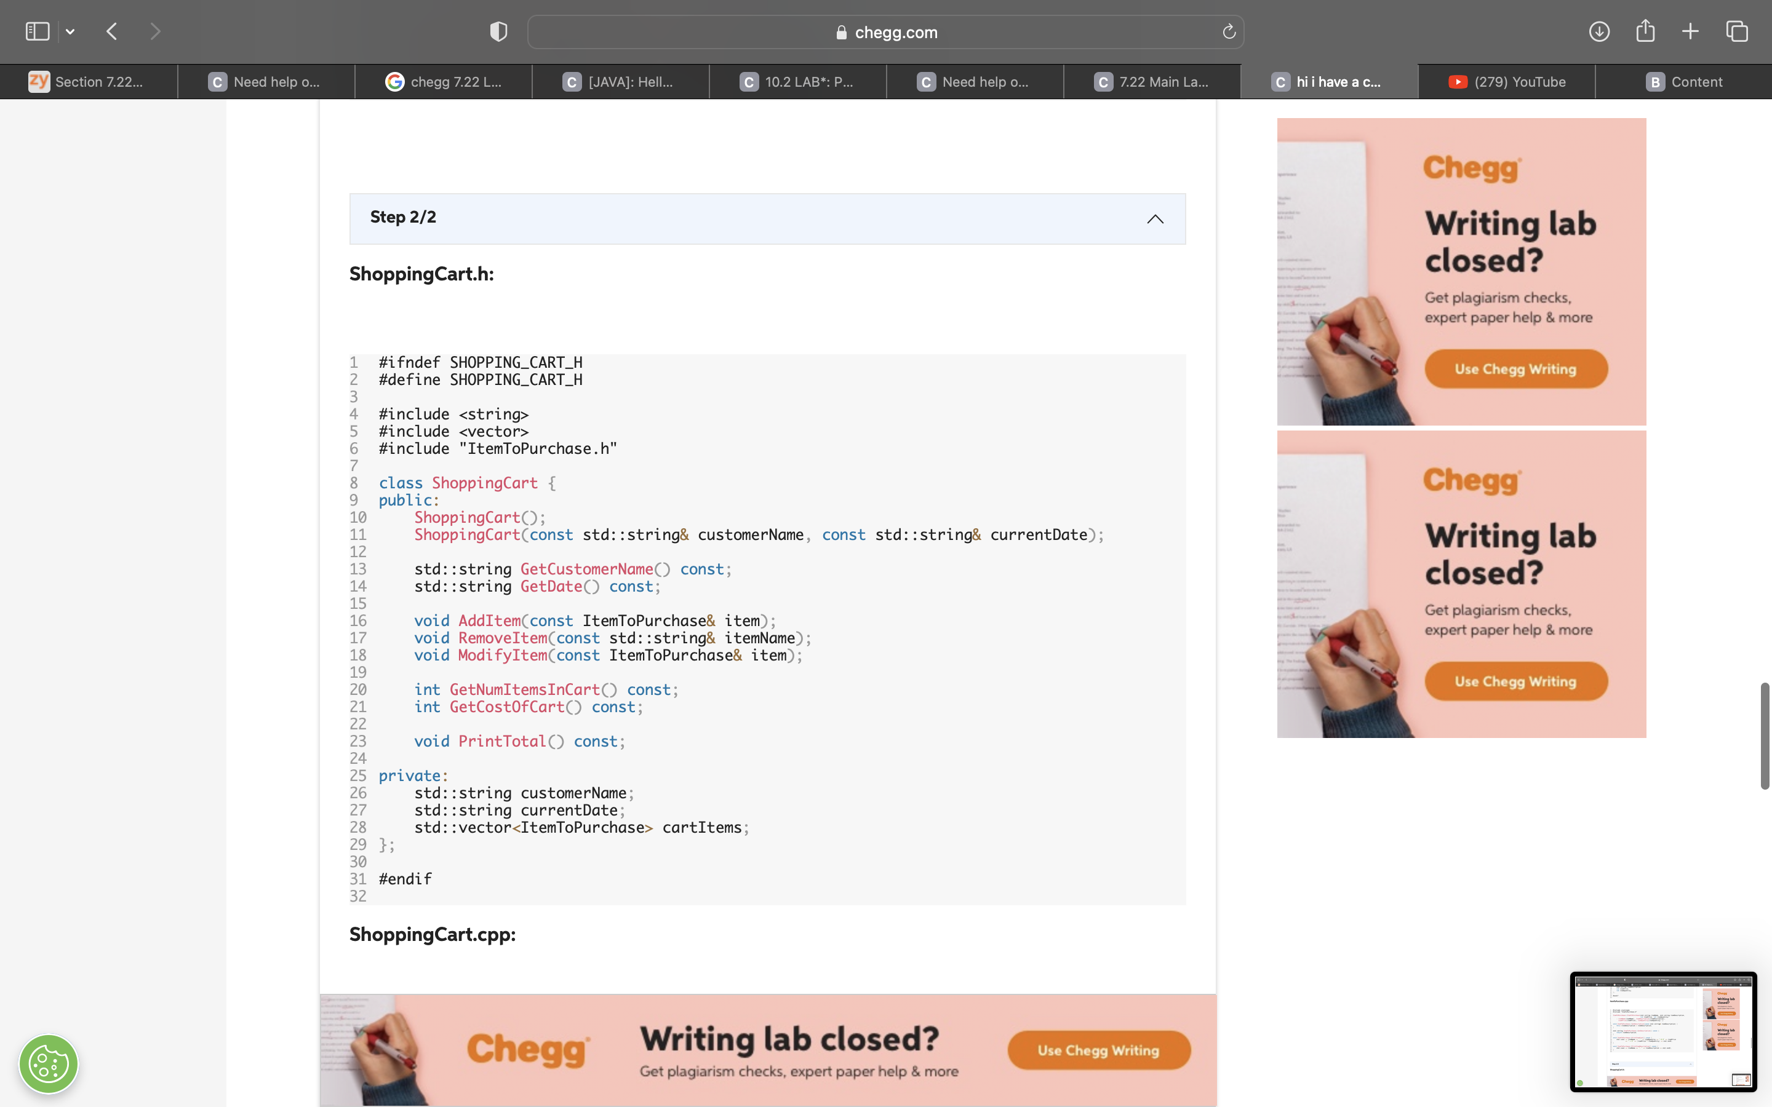The image size is (1772, 1107).
Task: Switch to the "10.2 LAB*" tab
Action: [x=797, y=81]
